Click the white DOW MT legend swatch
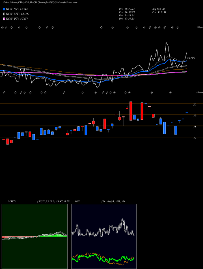203x269 pixels. click(x=4, y=14)
